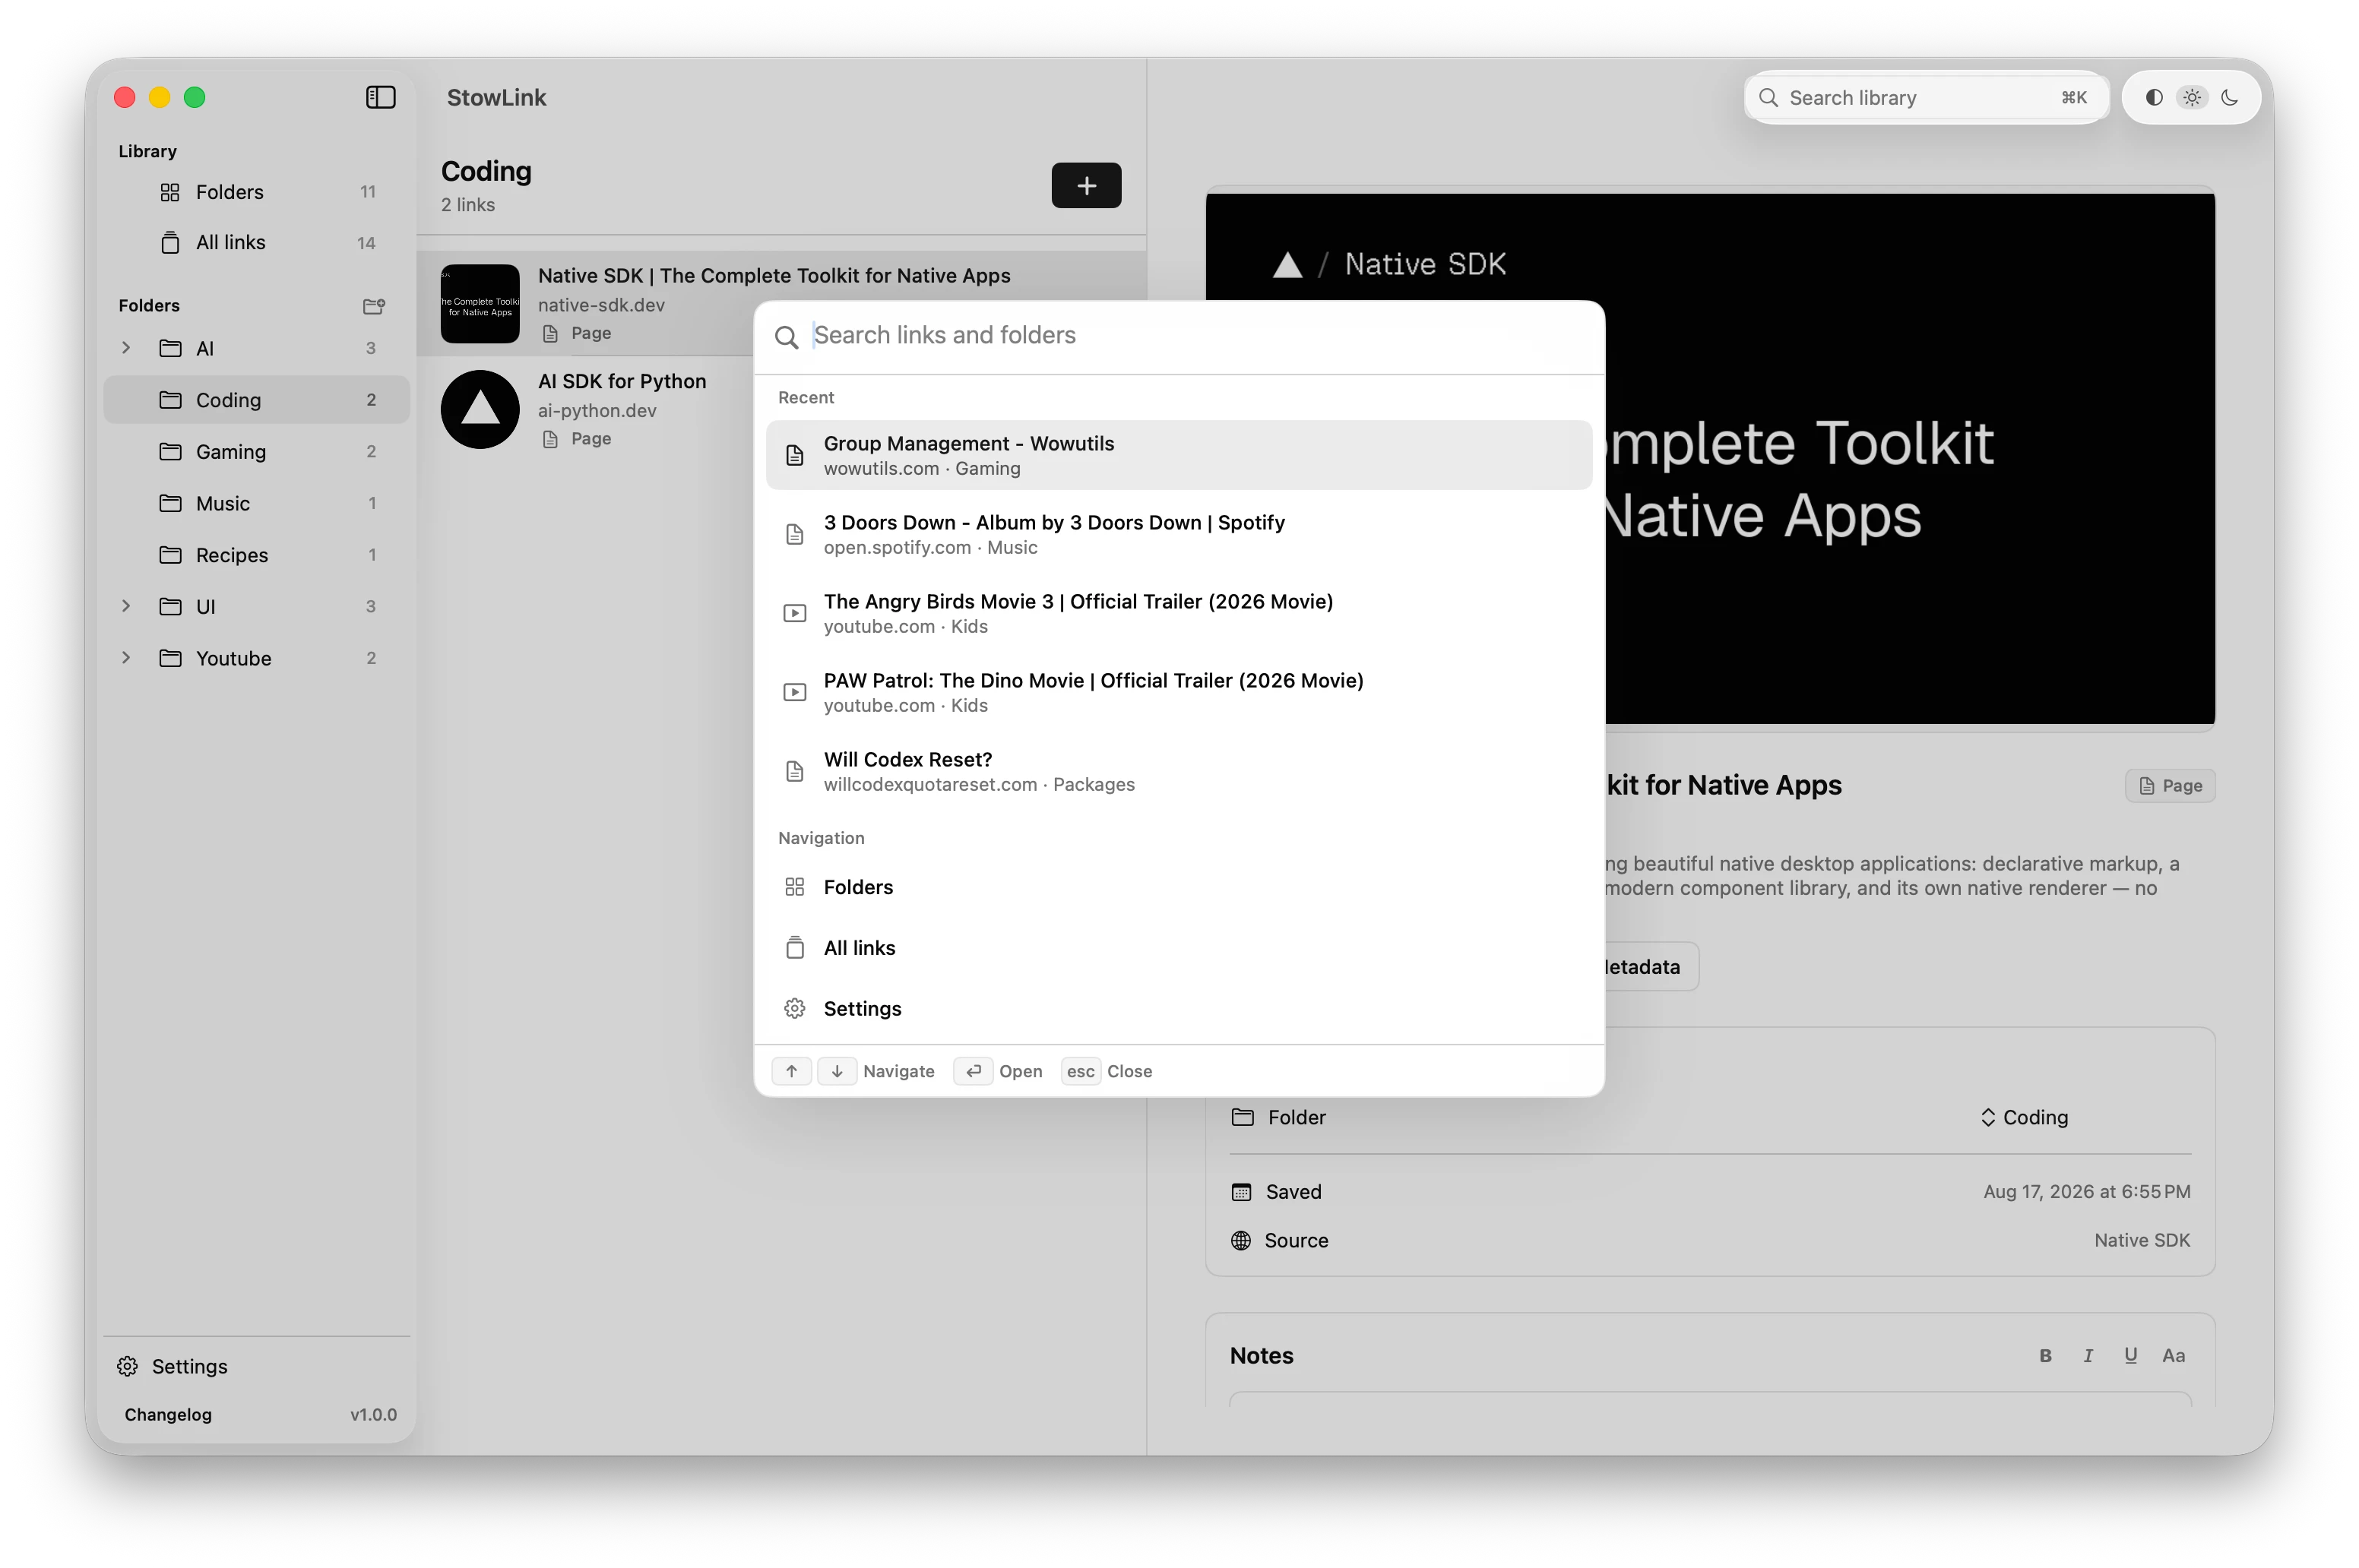Go to Settings from palette Navigation

point(1179,1009)
